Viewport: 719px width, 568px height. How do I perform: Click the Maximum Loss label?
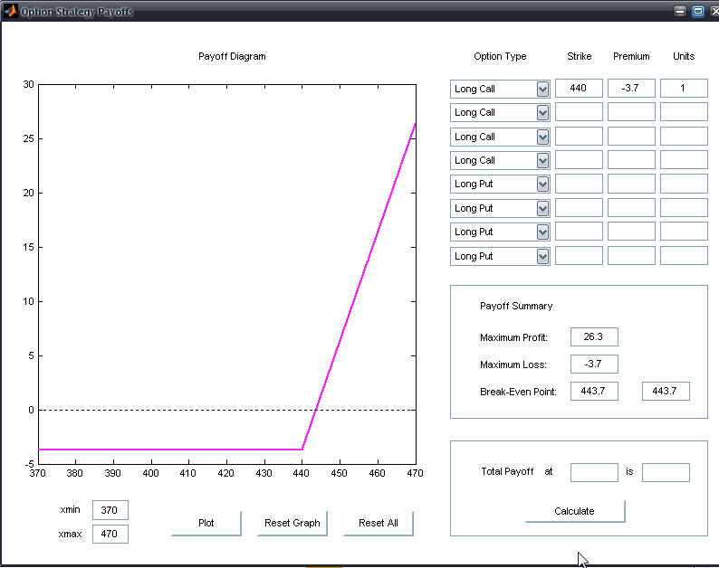[x=513, y=364]
